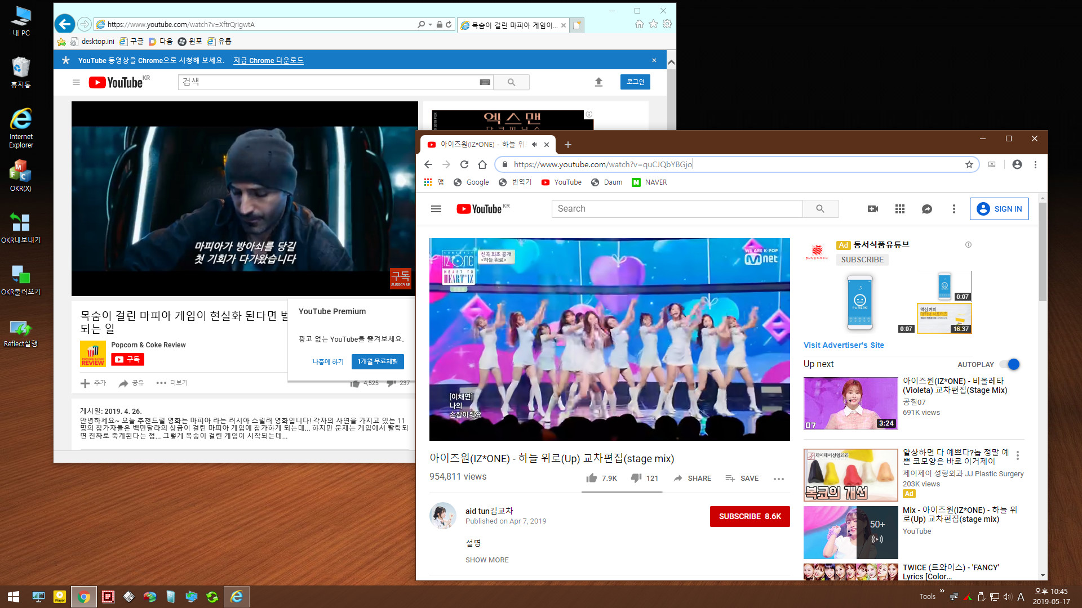Close Chrome download banner in IE

click(654, 60)
